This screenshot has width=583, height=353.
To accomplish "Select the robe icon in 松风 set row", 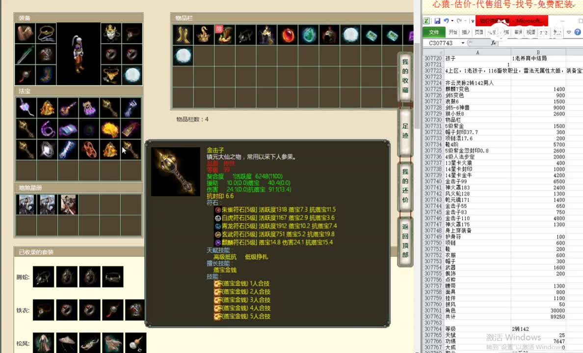I will point(44,343).
